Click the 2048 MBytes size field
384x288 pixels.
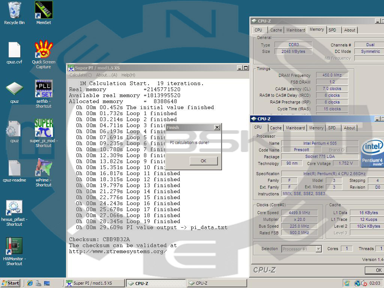tap(293, 51)
